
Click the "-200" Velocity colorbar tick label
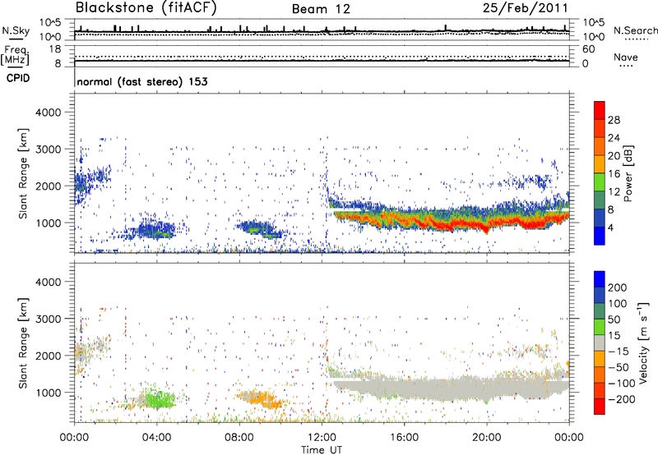click(x=620, y=399)
